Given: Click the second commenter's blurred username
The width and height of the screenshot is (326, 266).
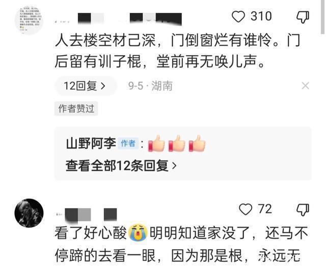Looking at the screenshot, I should click(86, 215).
